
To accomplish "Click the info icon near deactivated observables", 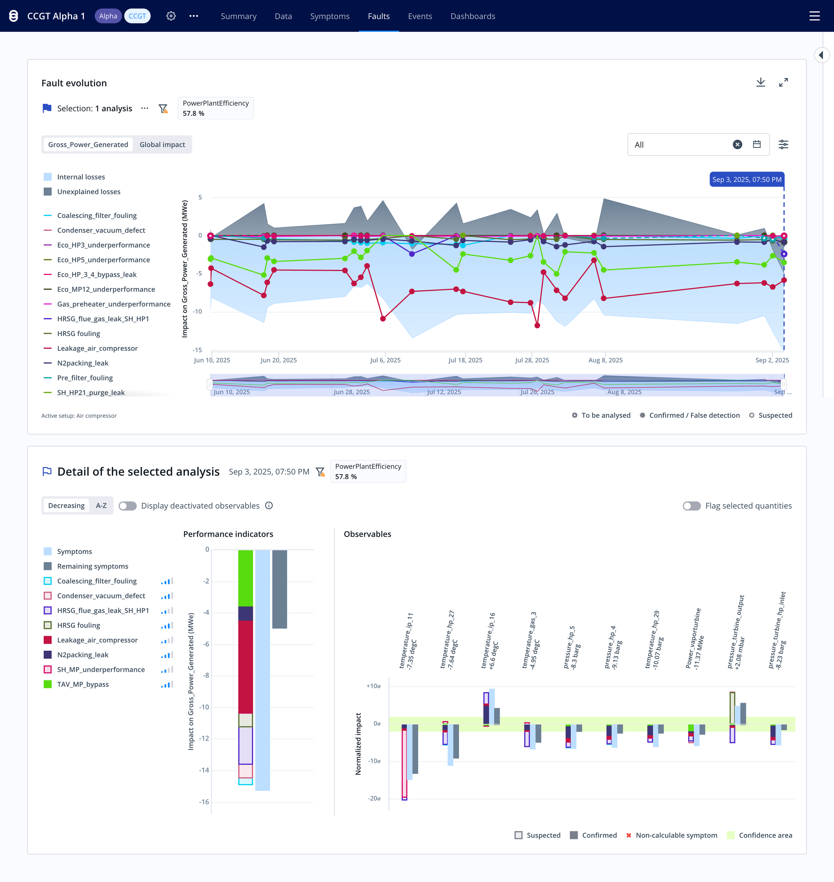I will 269,506.
